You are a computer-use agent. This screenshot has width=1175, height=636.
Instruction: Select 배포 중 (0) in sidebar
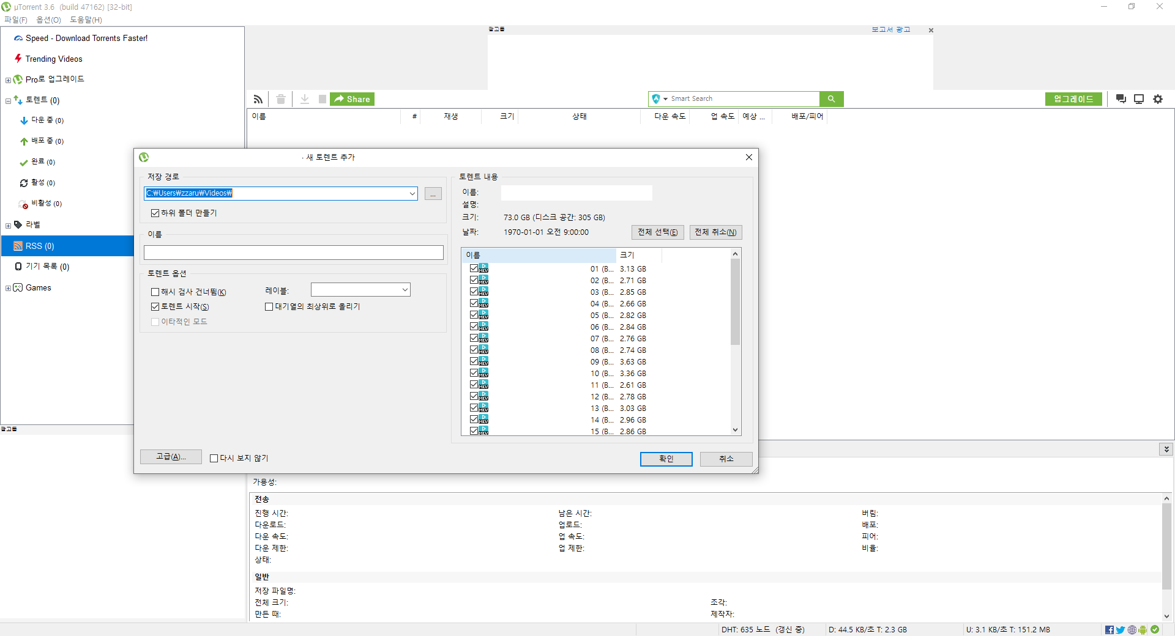[47, 141]
